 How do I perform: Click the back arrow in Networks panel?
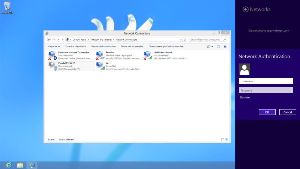[x=246, y=9]
